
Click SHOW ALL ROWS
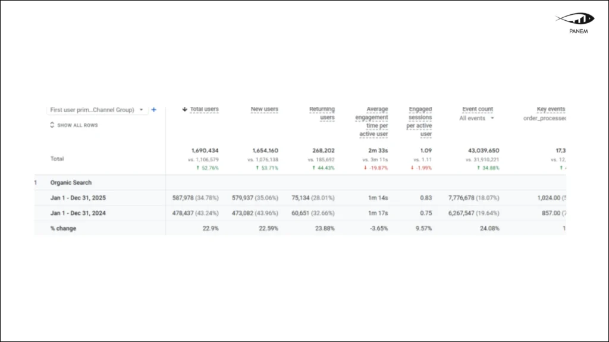(77, 125)
